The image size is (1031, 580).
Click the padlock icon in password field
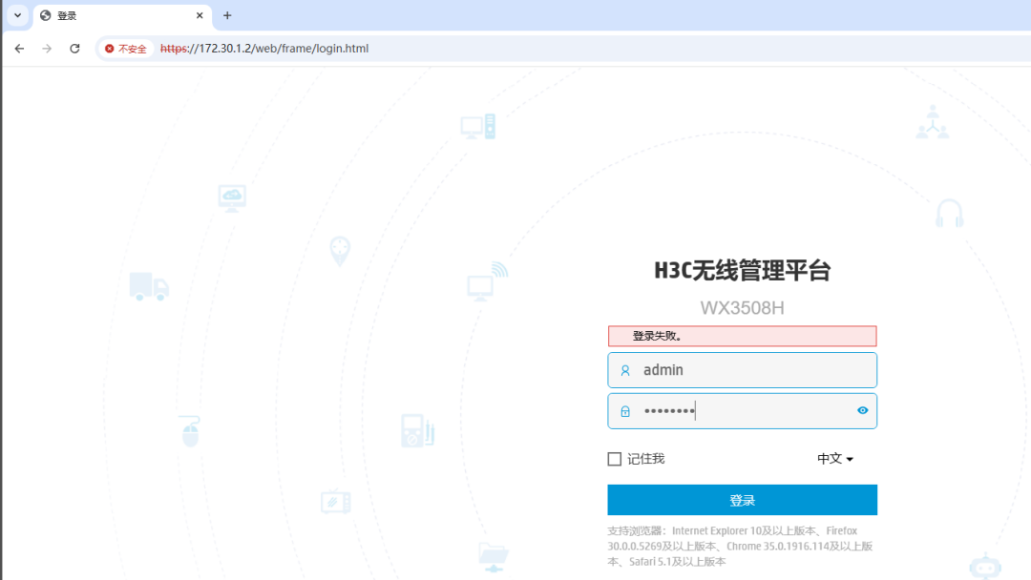(625, 411)
